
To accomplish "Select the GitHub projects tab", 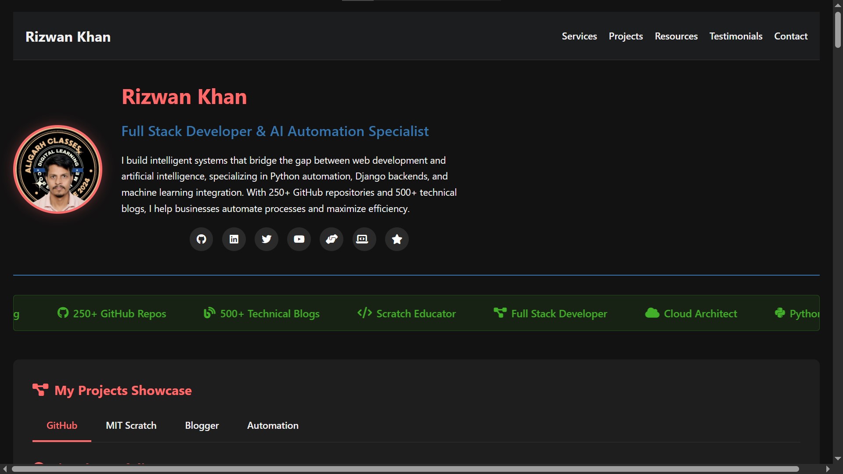I will pyautogui.click(x=62, y=425).
